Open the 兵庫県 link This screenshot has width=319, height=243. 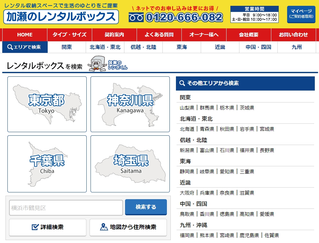(x=207, y=193)
